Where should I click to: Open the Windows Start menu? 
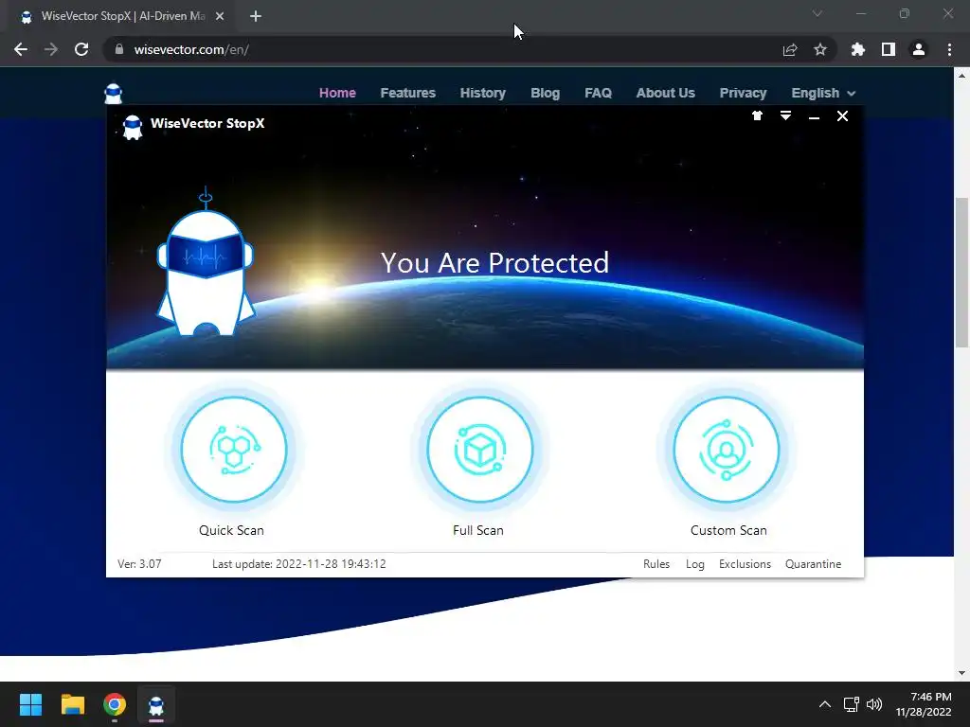click(30, 704)
